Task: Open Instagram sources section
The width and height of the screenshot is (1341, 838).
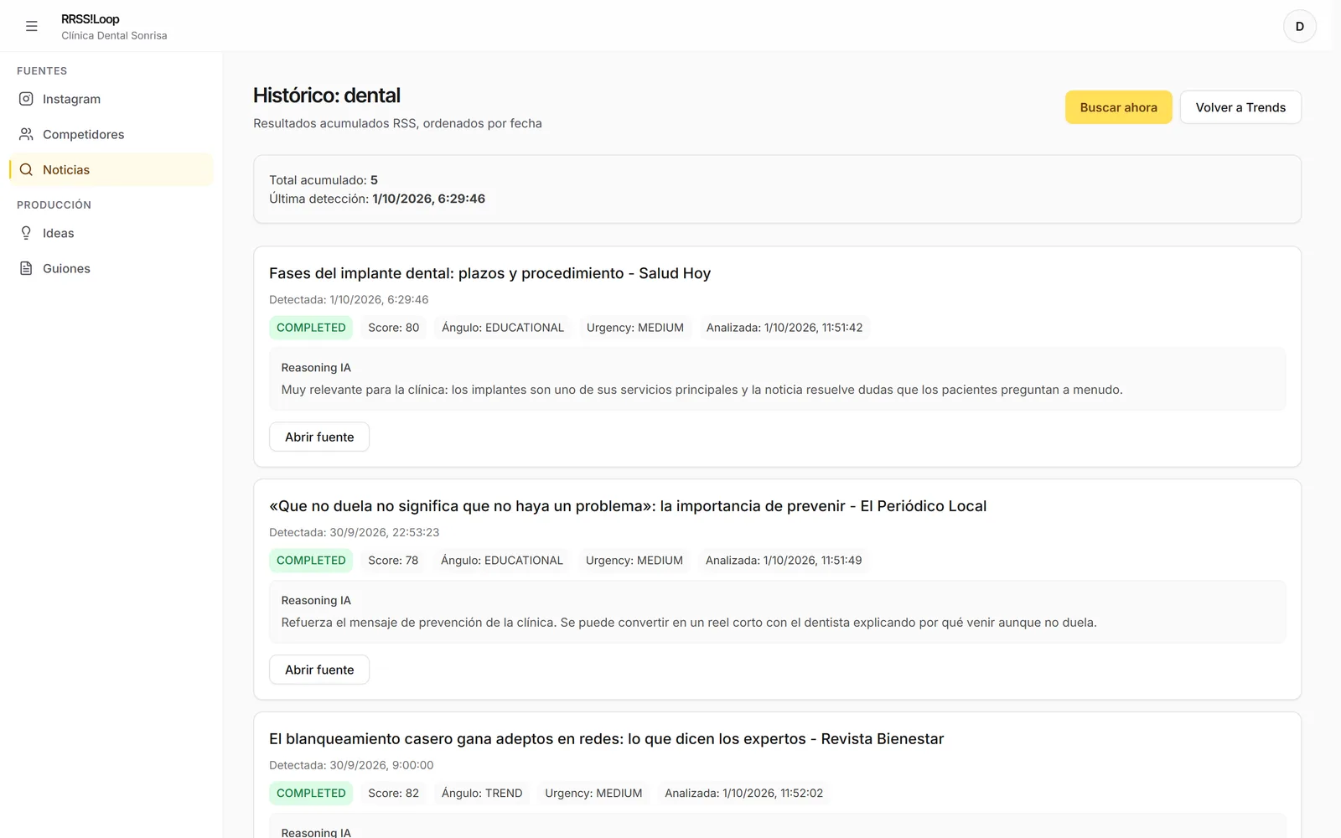Action: tap(111, 99)
